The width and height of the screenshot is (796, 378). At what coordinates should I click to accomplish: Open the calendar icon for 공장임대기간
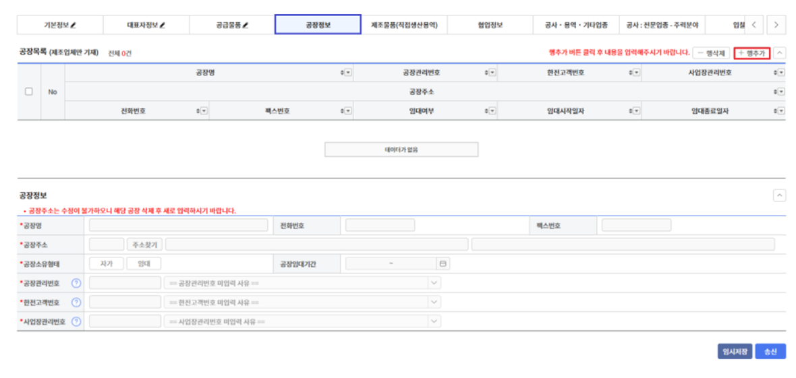tap(443, 264)
